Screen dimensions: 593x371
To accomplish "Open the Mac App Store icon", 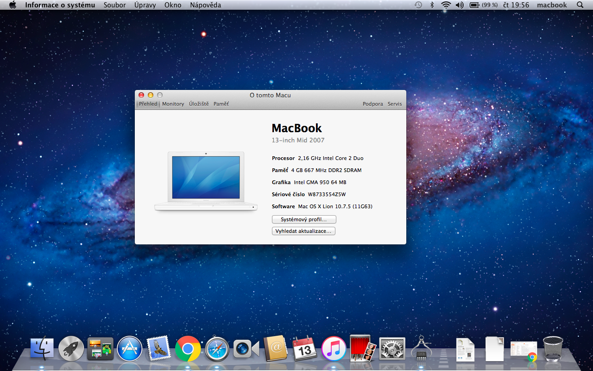I will click(130, 349).
